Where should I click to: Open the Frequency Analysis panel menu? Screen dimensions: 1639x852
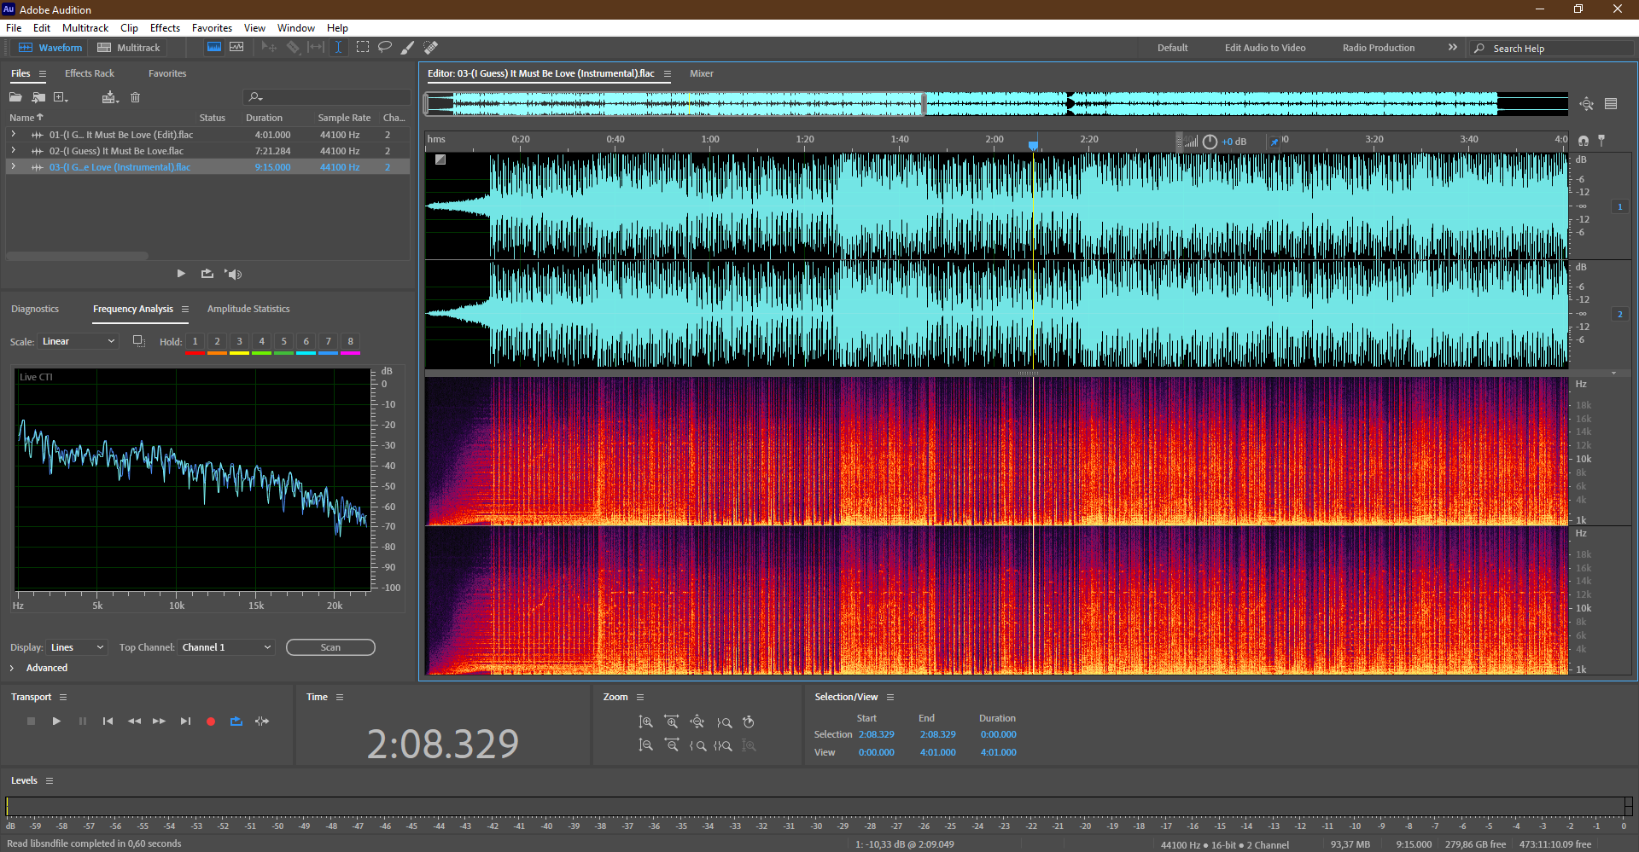click(x=185, y=309)
